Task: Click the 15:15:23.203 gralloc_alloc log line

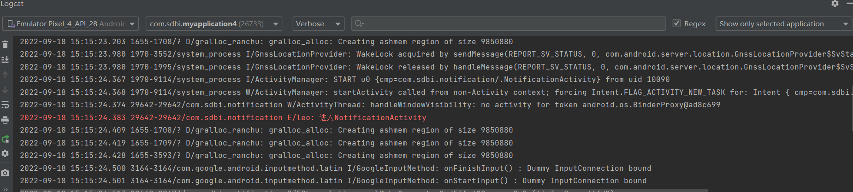Action: [x=266, y=41]
